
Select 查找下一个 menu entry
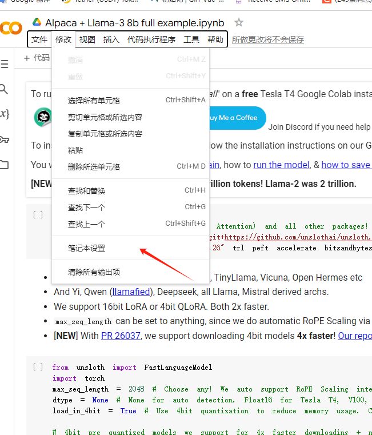tap(130, 207)
